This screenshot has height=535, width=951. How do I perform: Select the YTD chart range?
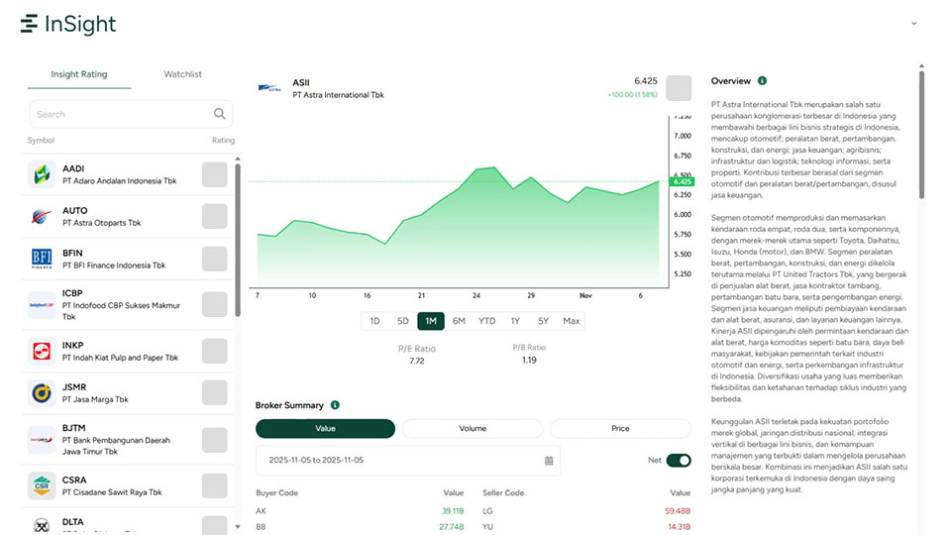(486, 321)
